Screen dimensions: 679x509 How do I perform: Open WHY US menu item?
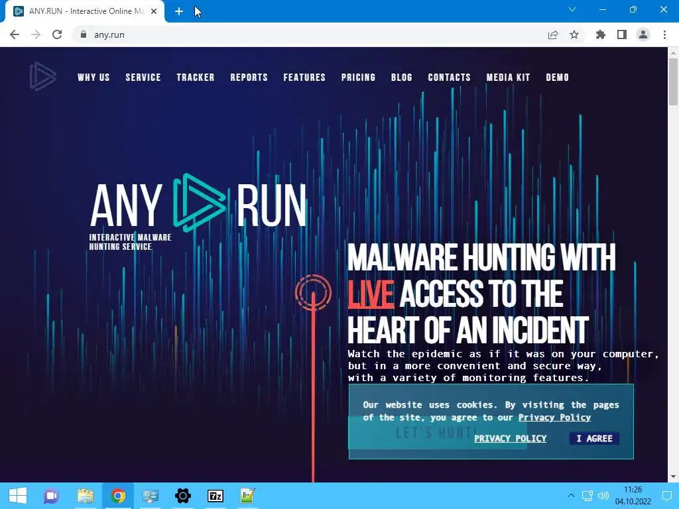(93, 77)
